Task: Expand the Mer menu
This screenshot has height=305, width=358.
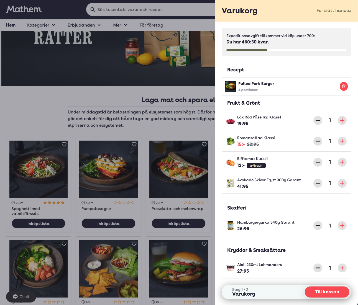Action: (x=120, y=25)
